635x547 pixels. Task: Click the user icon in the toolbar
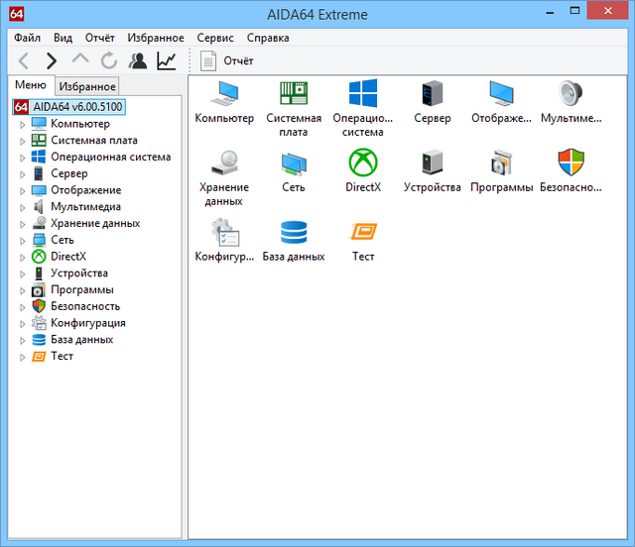138,61
